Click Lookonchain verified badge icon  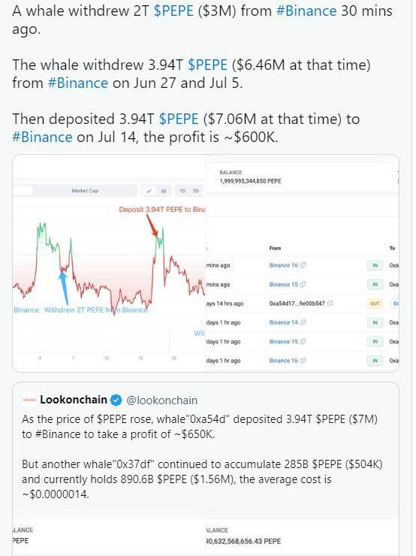pos(116,400)
